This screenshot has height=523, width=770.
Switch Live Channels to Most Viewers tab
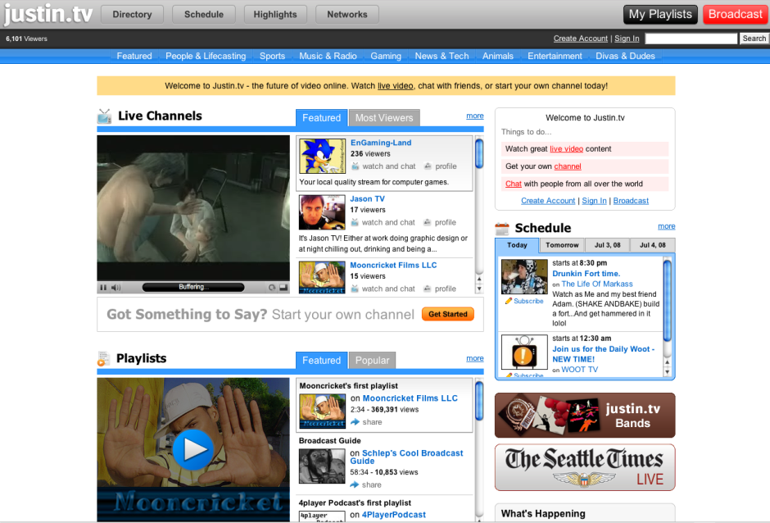click(x=384, y=118)
